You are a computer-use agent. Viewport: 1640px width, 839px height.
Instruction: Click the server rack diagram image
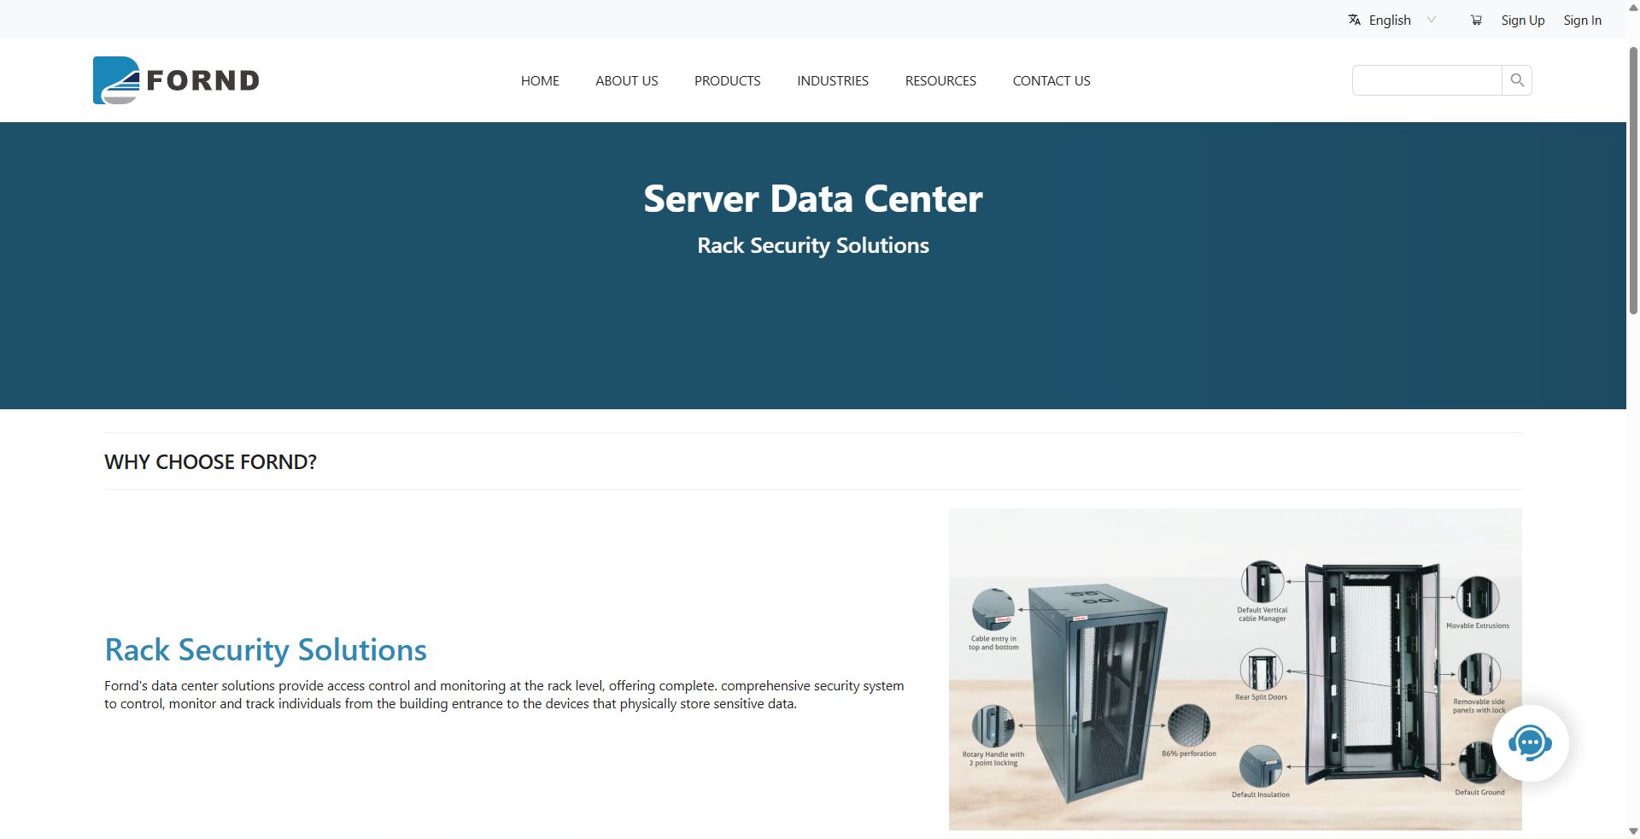[1234, 670]
